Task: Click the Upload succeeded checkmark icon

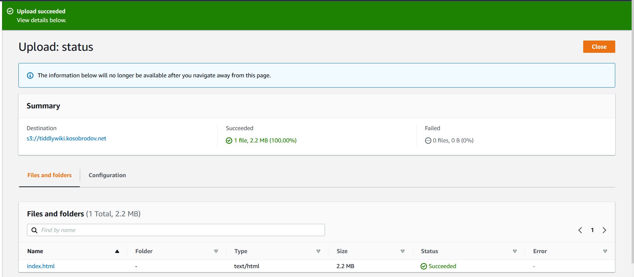Action: click(10, 11)
